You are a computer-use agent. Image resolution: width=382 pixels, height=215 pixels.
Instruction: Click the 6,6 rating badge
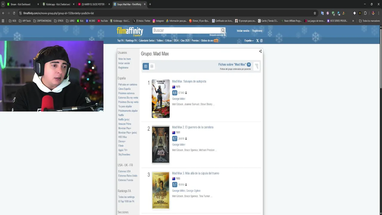(175, 93)
